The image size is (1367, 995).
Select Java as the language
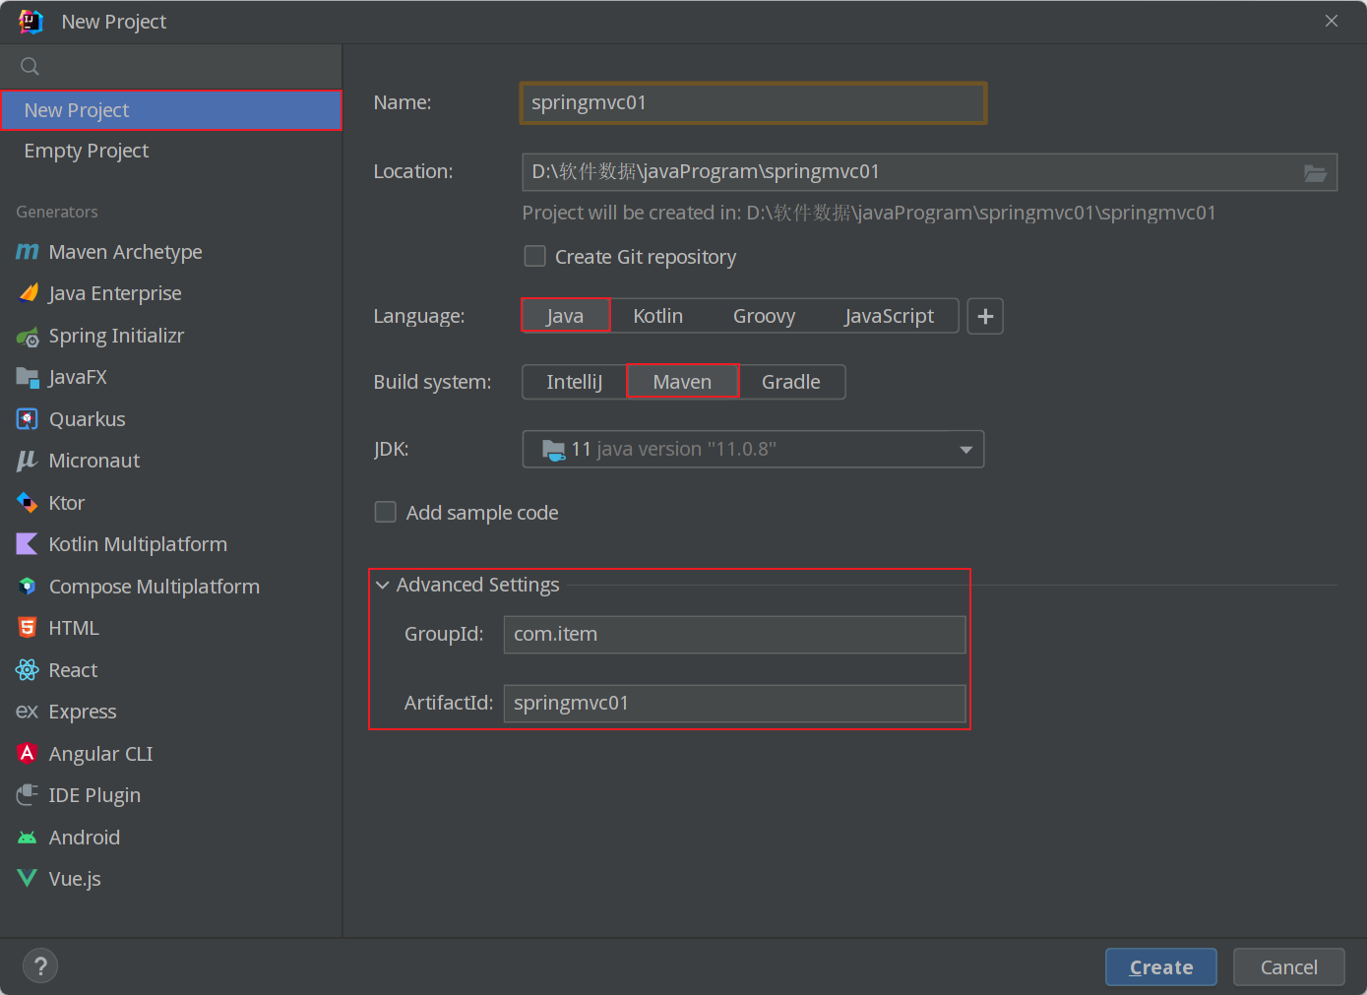click(565, 316)
